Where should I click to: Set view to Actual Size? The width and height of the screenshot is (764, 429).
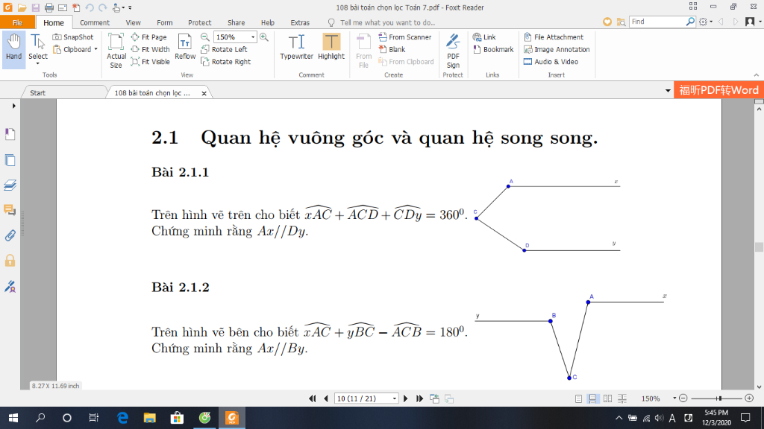(x=116, y=51)
